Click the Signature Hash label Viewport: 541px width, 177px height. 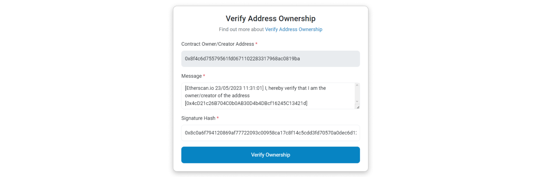tap(198, 118)
